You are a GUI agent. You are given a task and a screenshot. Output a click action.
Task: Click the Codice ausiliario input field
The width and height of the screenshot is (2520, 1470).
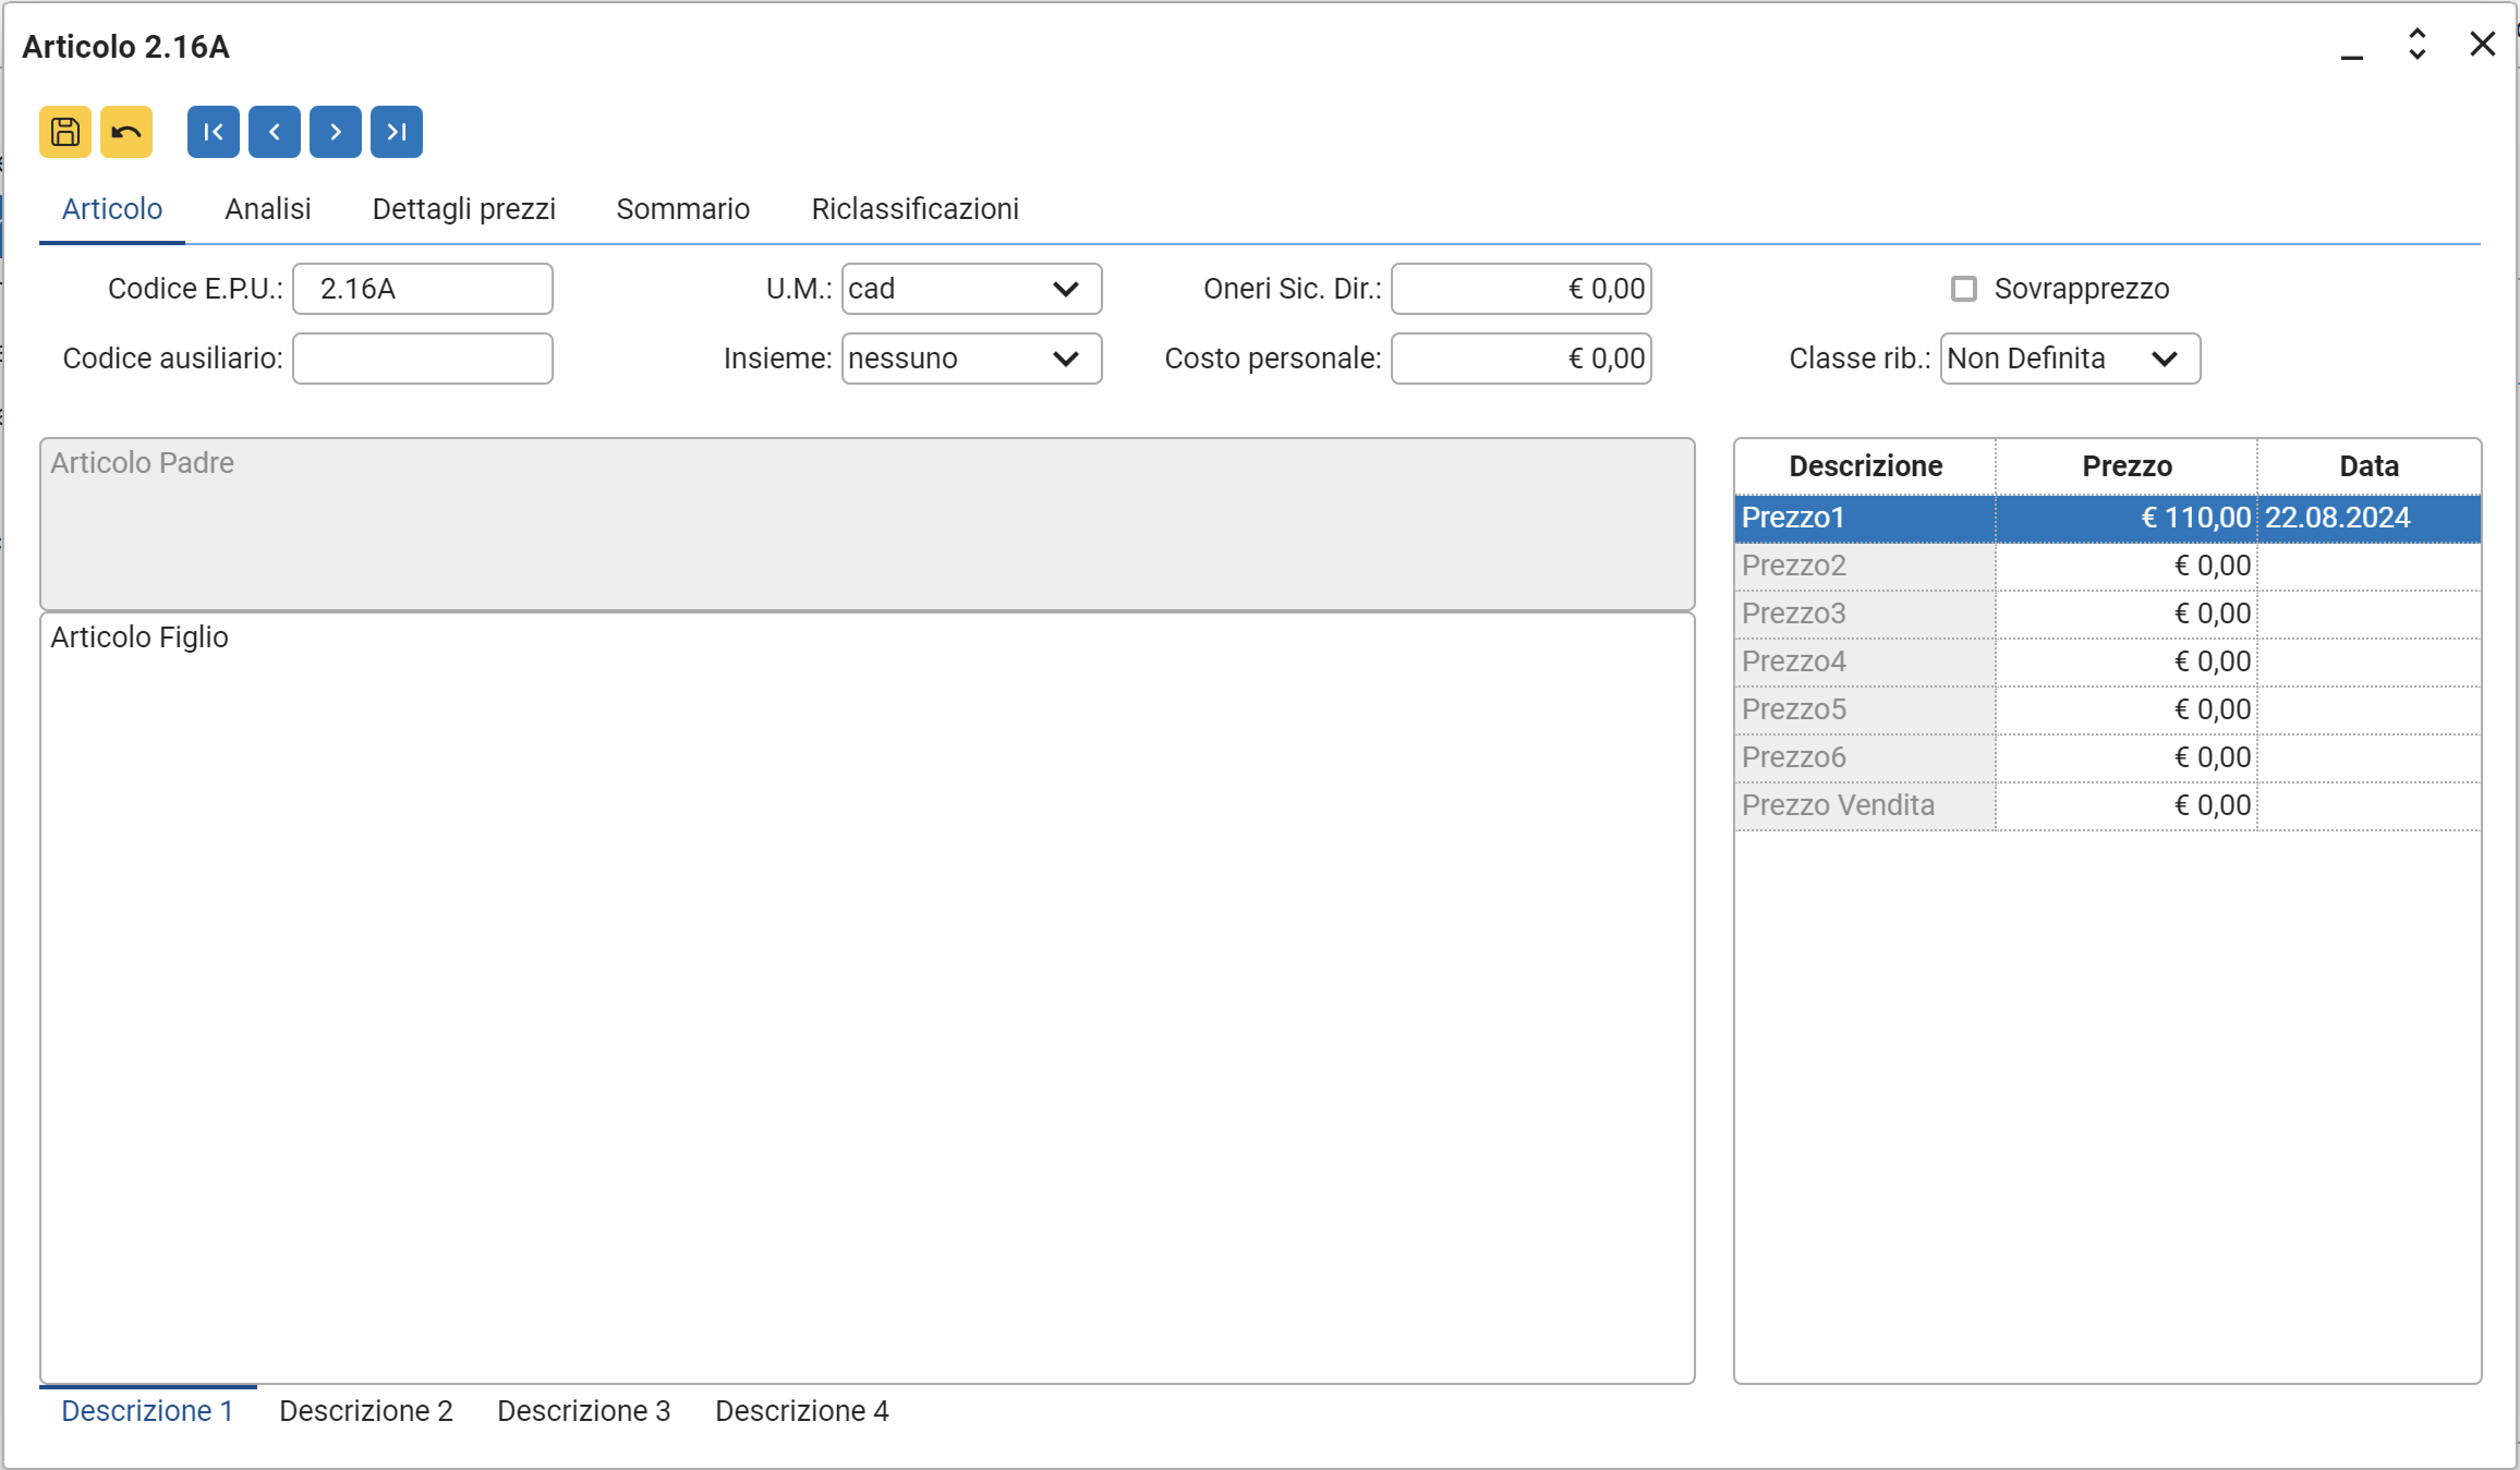pos(422,359)
